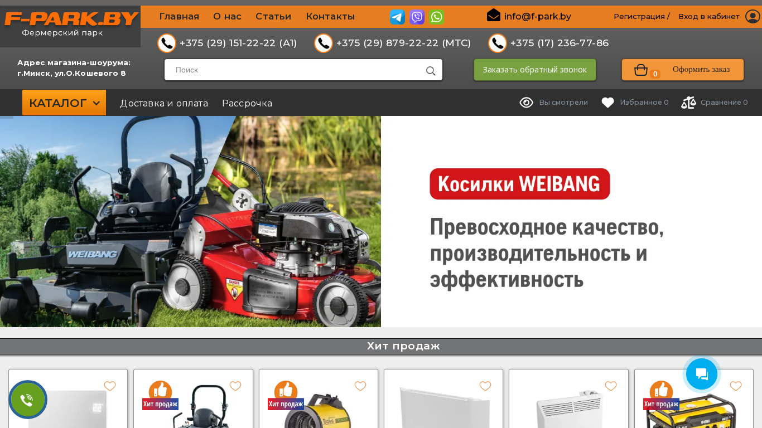
Task: Open the Статьи section
Action: click(x=273, y=16)
